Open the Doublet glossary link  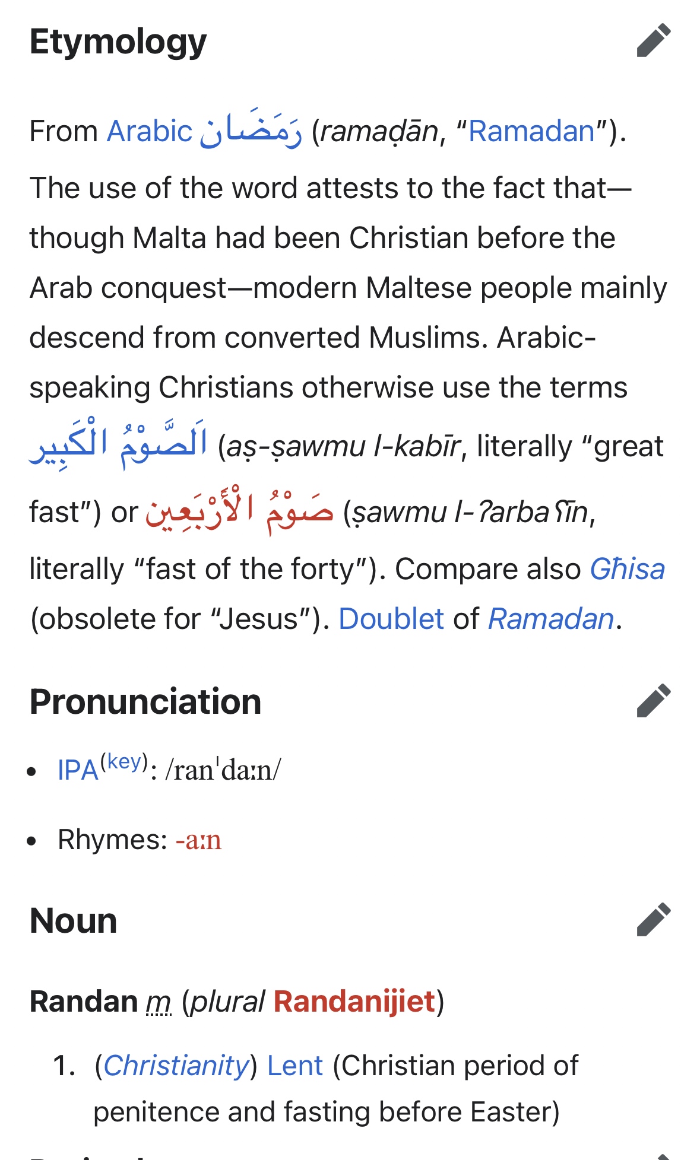391,619
